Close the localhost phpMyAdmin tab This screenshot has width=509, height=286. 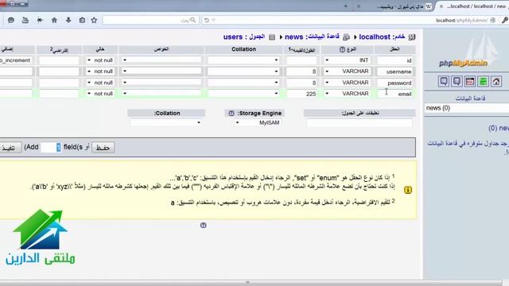click(x=441, y=6)
